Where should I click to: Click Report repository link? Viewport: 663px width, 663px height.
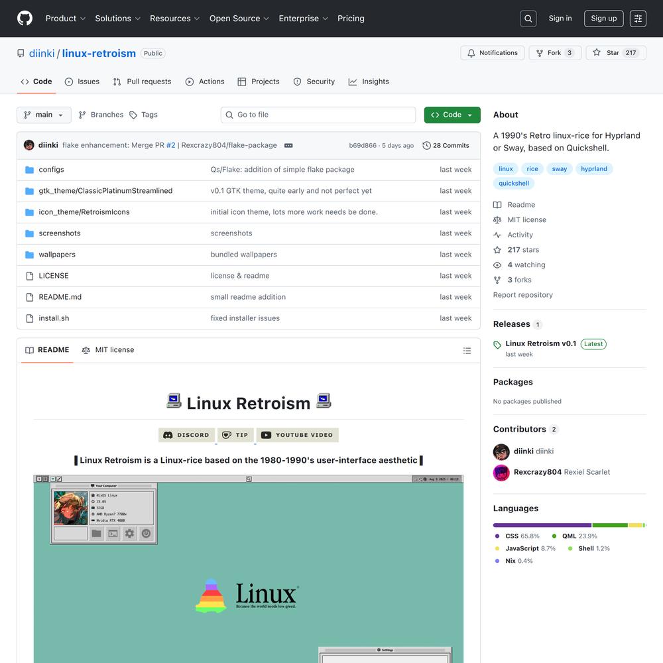522,295
